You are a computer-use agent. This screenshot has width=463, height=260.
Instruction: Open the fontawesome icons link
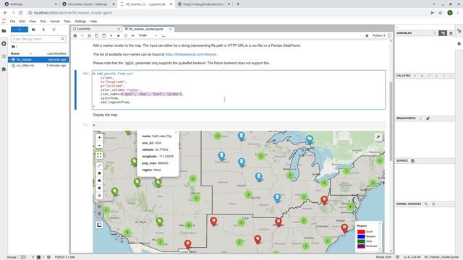point(191,54)
